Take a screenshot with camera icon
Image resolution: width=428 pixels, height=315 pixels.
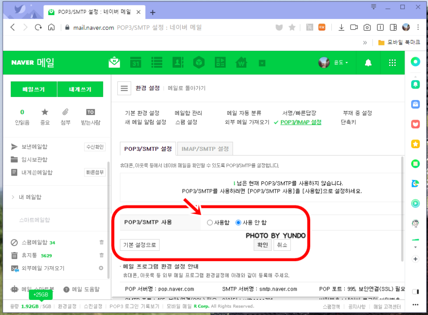[x=367, y=27]
